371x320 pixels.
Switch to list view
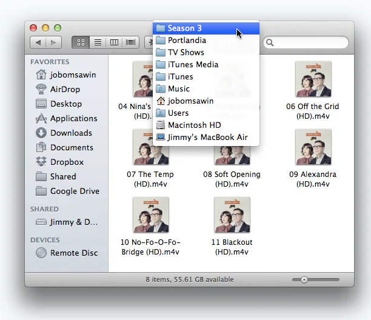tap(98, 42)
